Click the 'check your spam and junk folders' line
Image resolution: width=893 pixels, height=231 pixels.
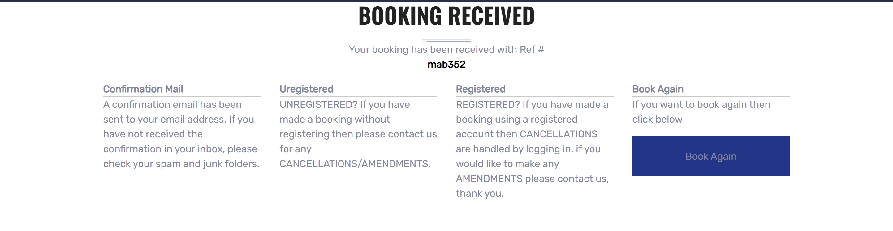pos(181,164)
